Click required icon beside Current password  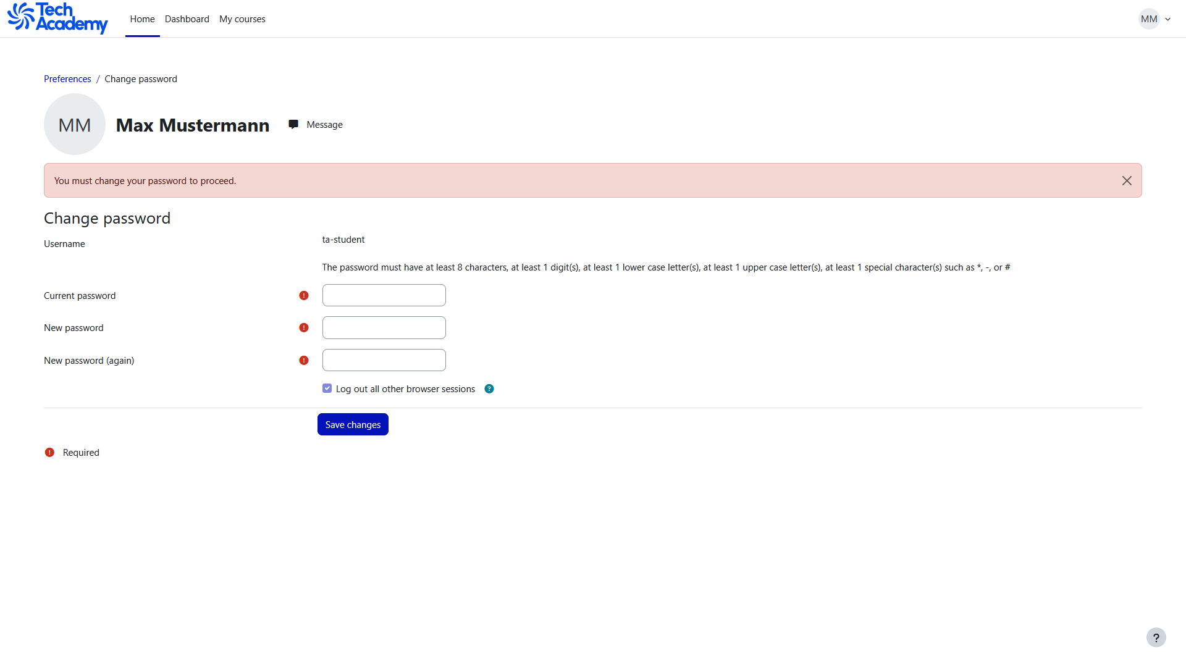pyautogui.click(x=304, y=296)
